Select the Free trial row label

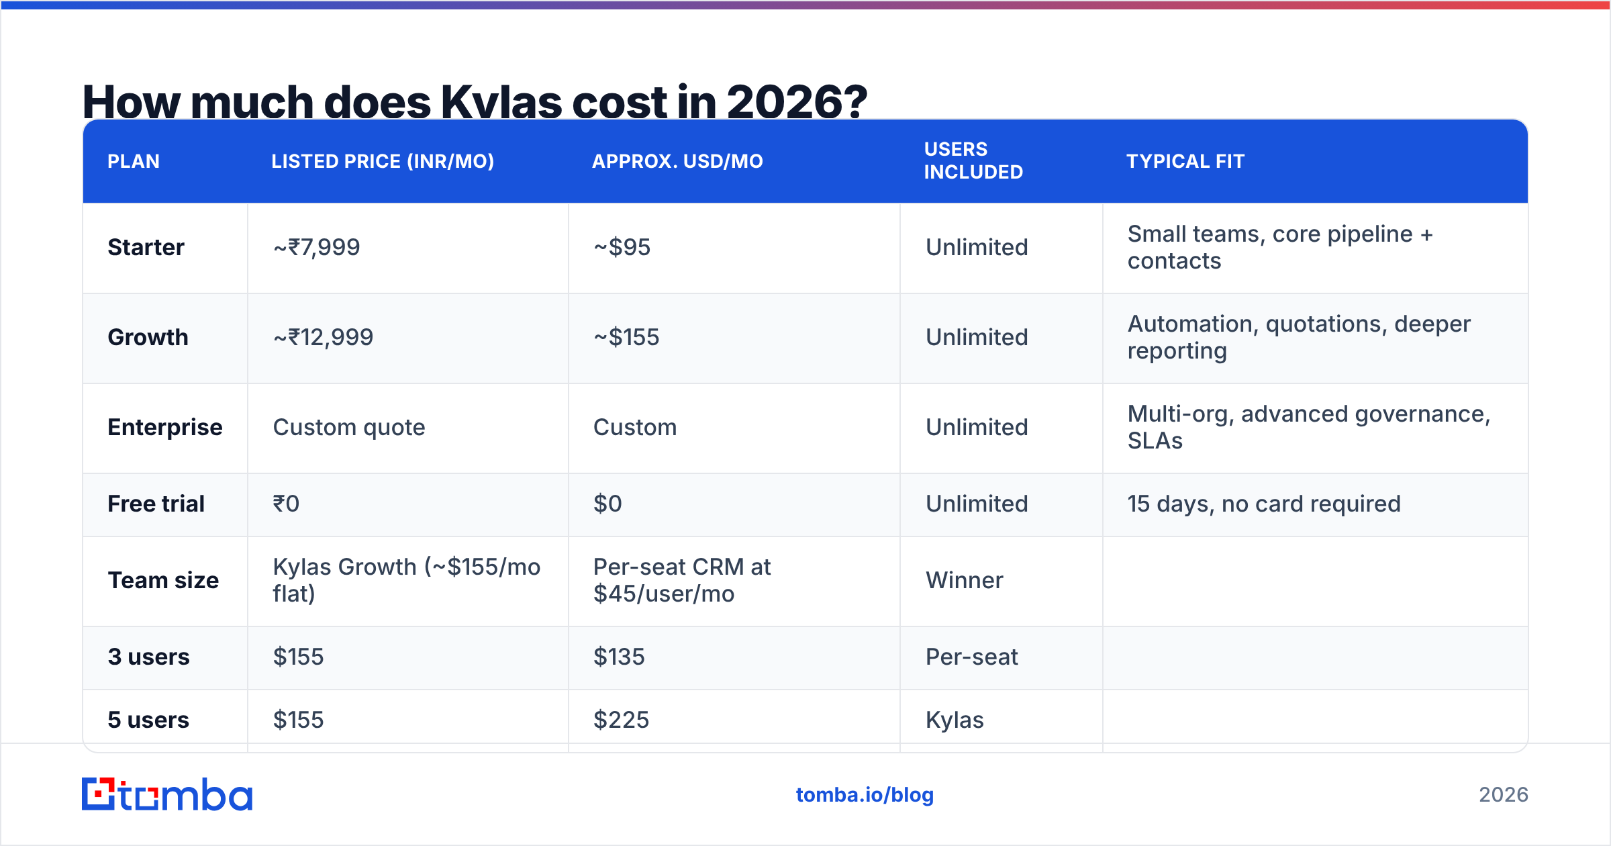point(156,504)
